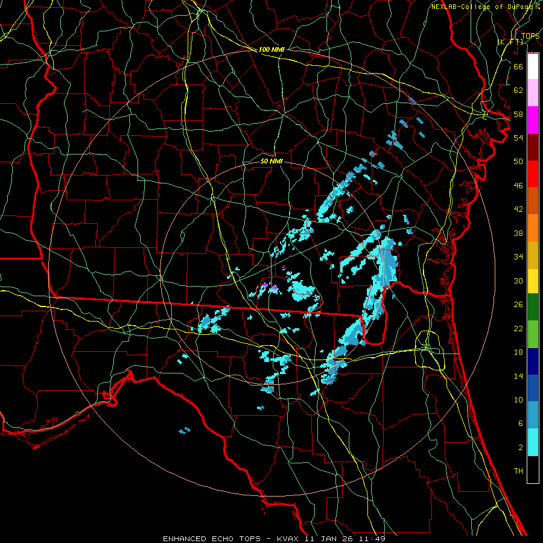Click the bright orange legend swatch
Image resolution: width=543 pixels, height=543 pixels.
[x=533, y=228]
